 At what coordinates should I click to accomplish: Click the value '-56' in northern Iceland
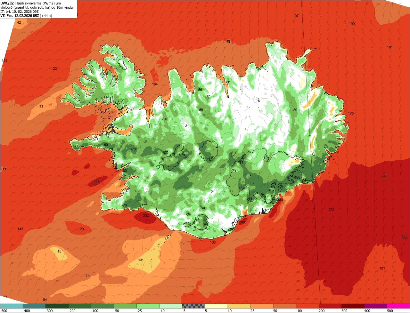[200, 90]
